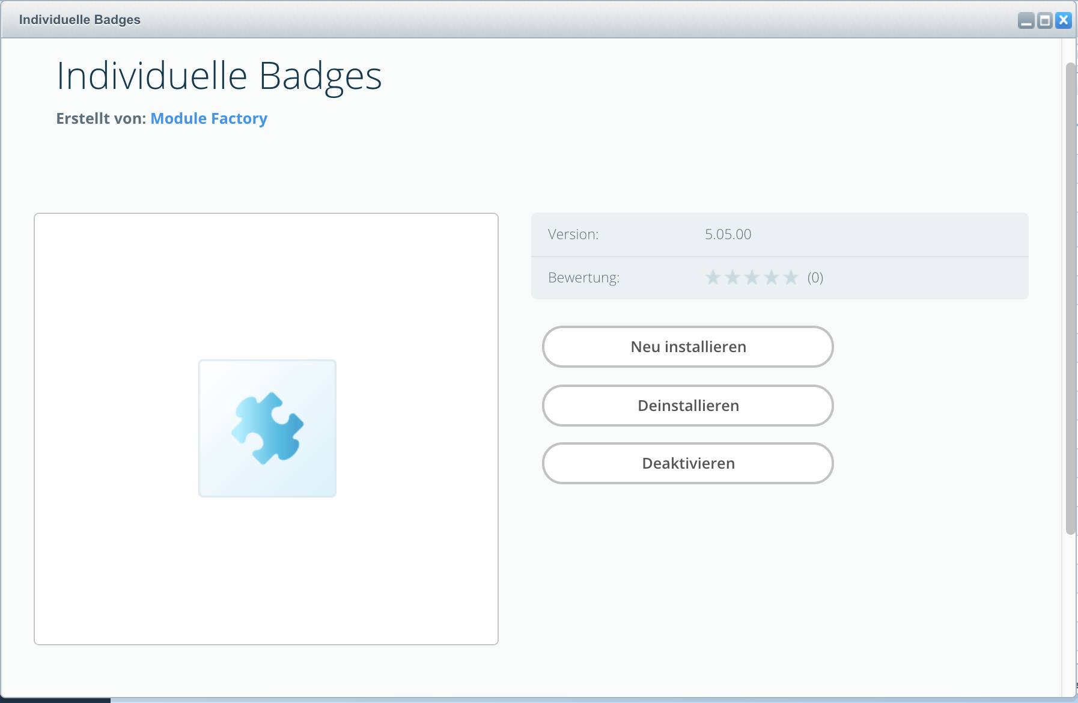Viewport: 1078px width, 703px height.
Task: Deactivate the plugin via Deaktivieren
Action: tap(687, 463)
